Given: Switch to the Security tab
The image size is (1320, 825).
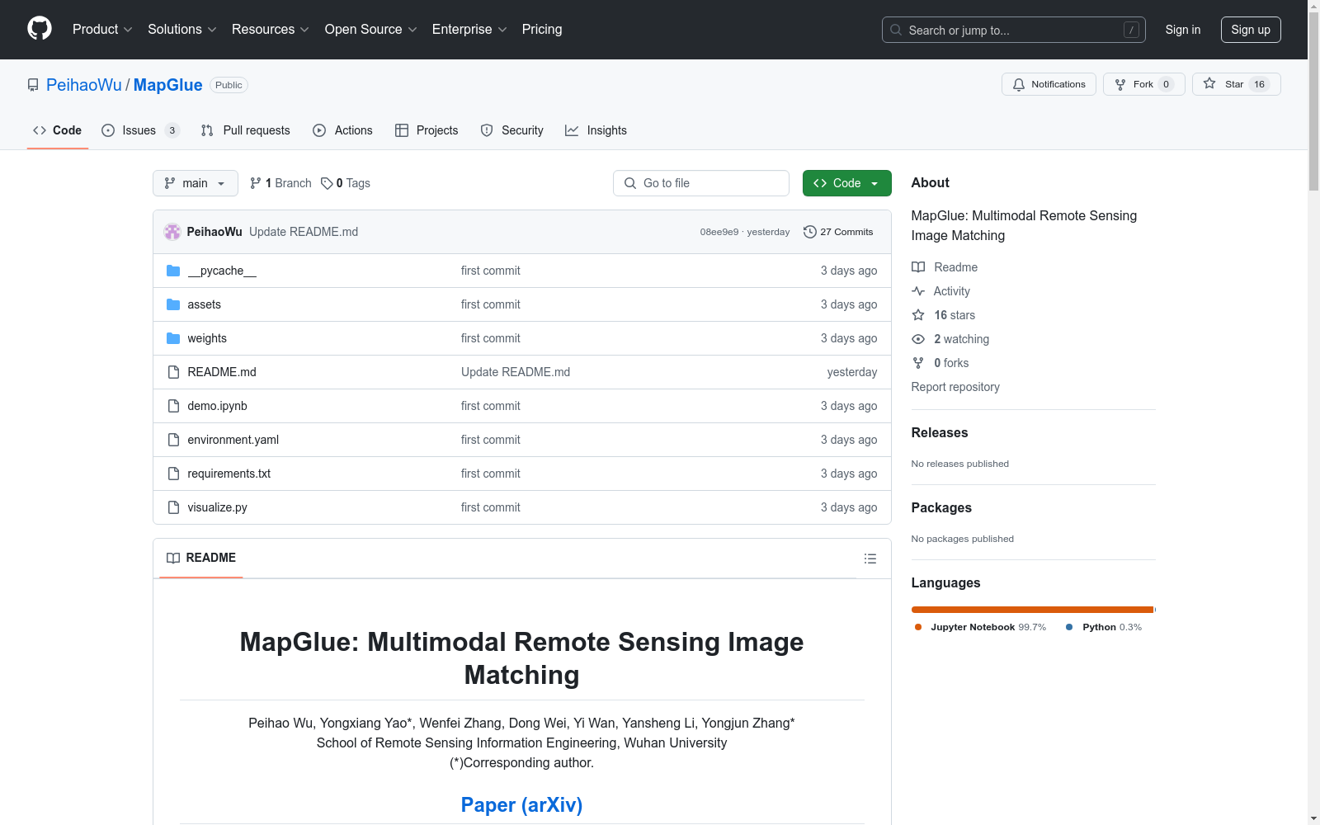Looking at the screenshot, I should pos(511,130).
